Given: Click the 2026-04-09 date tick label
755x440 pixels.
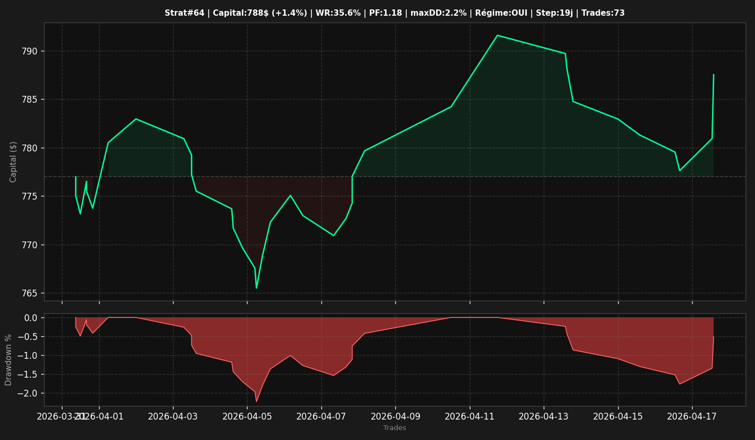Looking at the screenshot, I should 395,416.
